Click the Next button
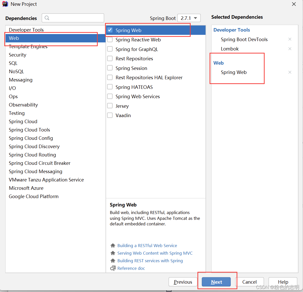The width and height of the screenshot is (303, 292). tap(216, 282)
